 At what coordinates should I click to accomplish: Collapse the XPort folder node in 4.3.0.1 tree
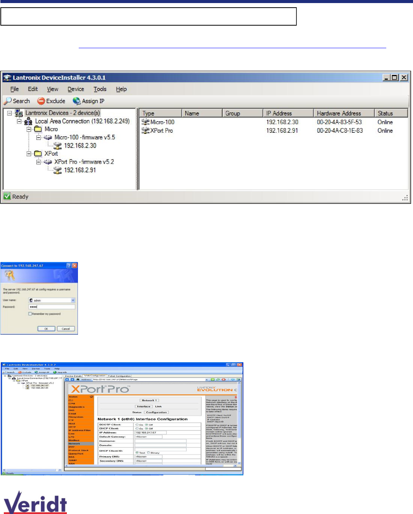29,154
